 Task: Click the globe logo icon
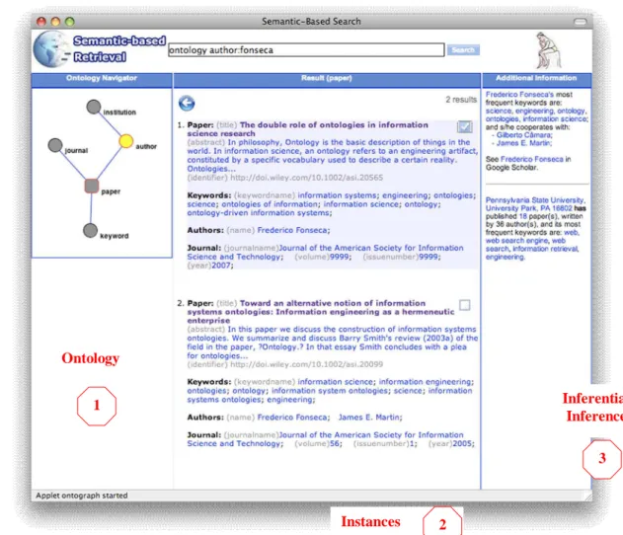tap(51, 49)
